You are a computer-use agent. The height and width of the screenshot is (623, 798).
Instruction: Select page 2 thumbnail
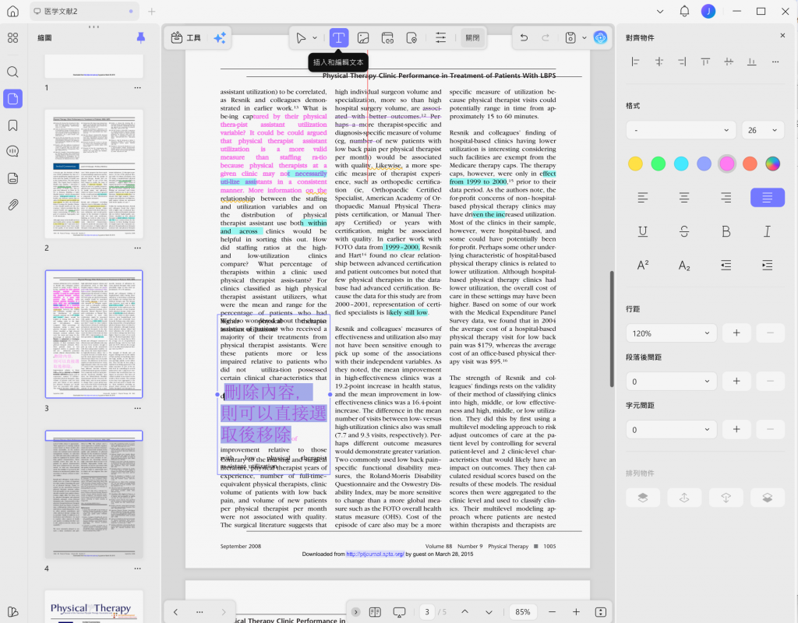94,174
